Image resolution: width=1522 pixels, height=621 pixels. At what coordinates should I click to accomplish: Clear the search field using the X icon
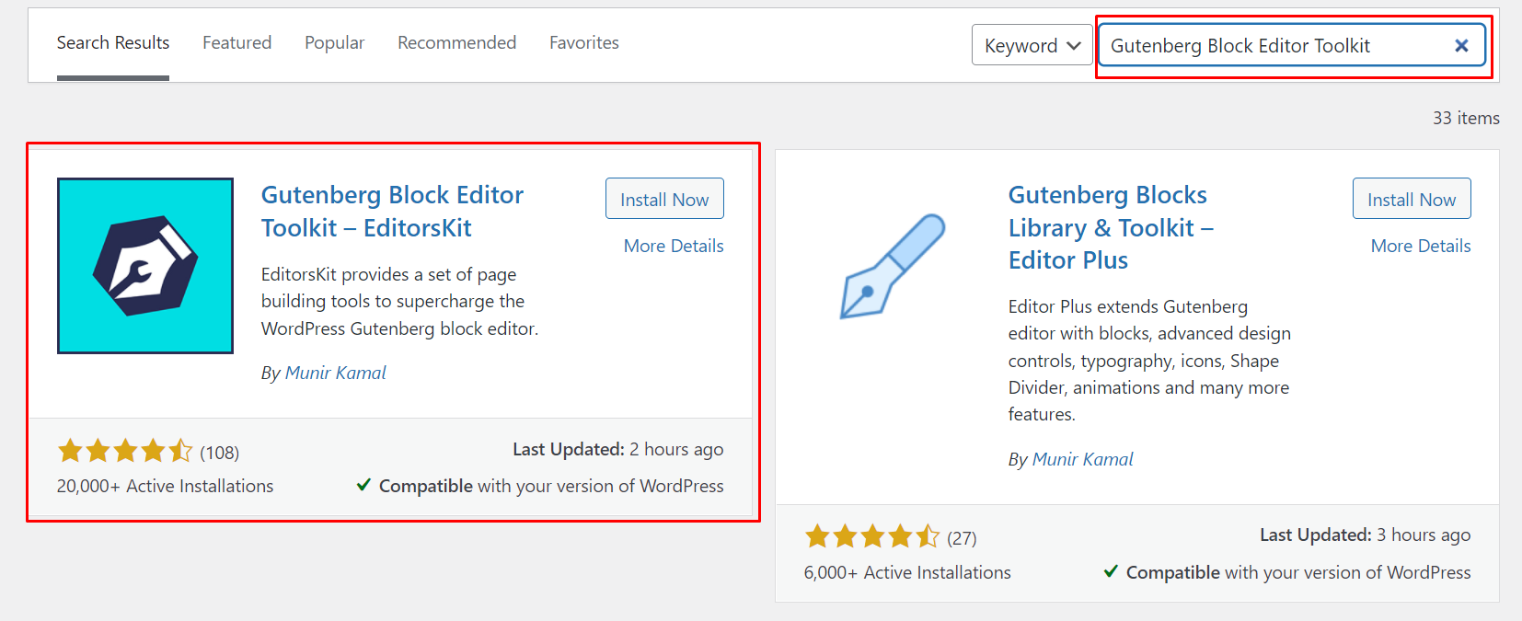pos(1461,44)
